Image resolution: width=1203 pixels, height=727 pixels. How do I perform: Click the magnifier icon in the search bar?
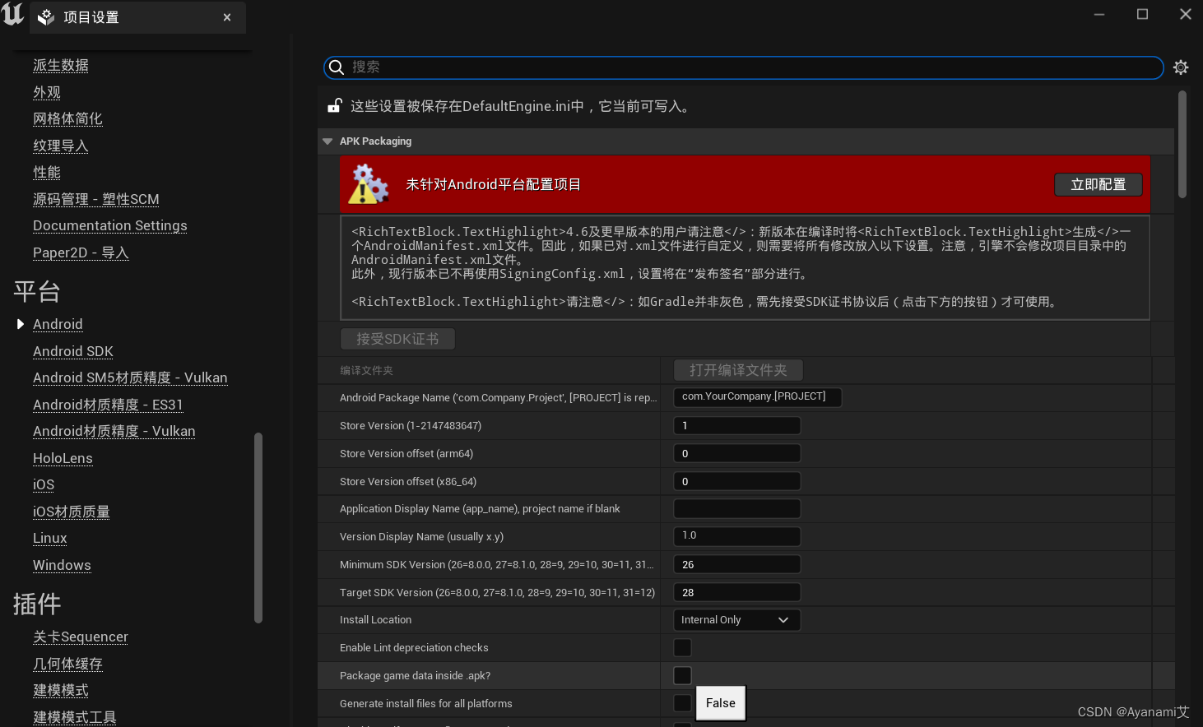coord(337,67)
